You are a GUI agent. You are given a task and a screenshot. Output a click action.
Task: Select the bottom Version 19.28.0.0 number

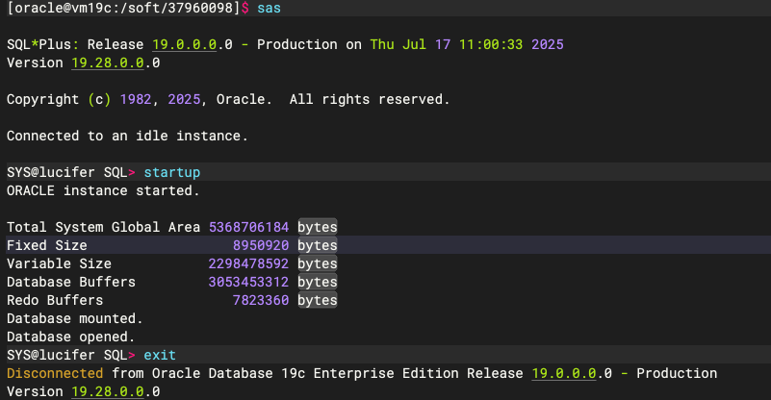coord(108,391)
